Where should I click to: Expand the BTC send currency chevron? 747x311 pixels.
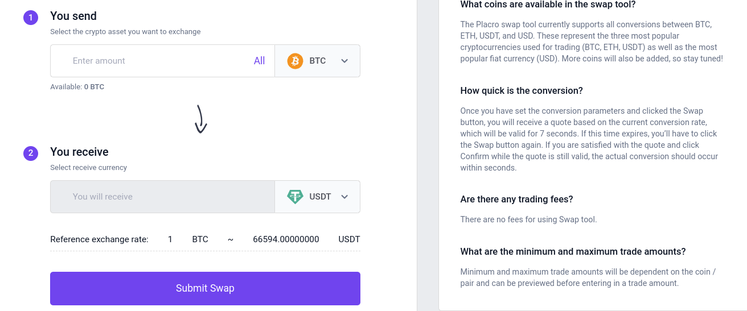pyautogui.click(x=344, y=61)
